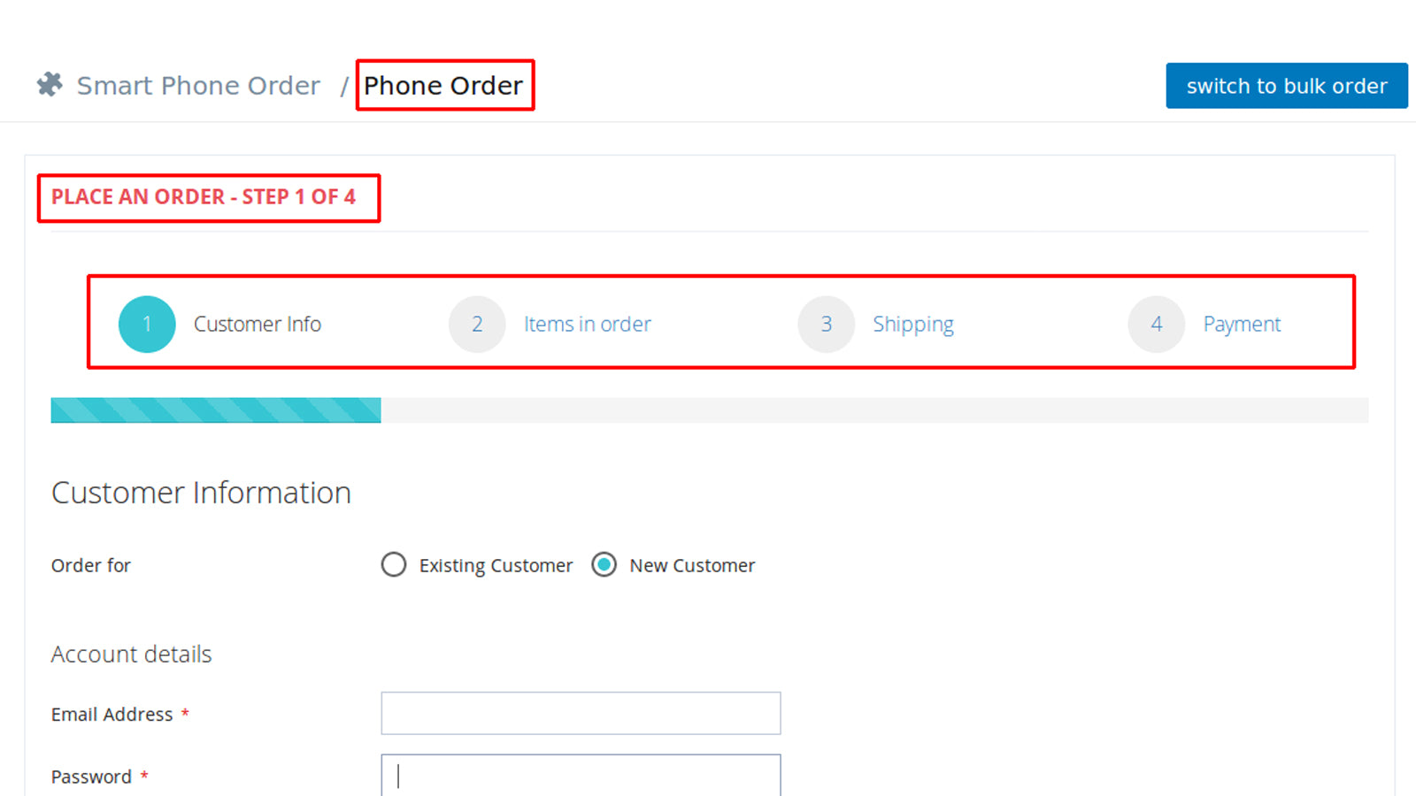Toggle order type back to New Customer

[604, 565]
